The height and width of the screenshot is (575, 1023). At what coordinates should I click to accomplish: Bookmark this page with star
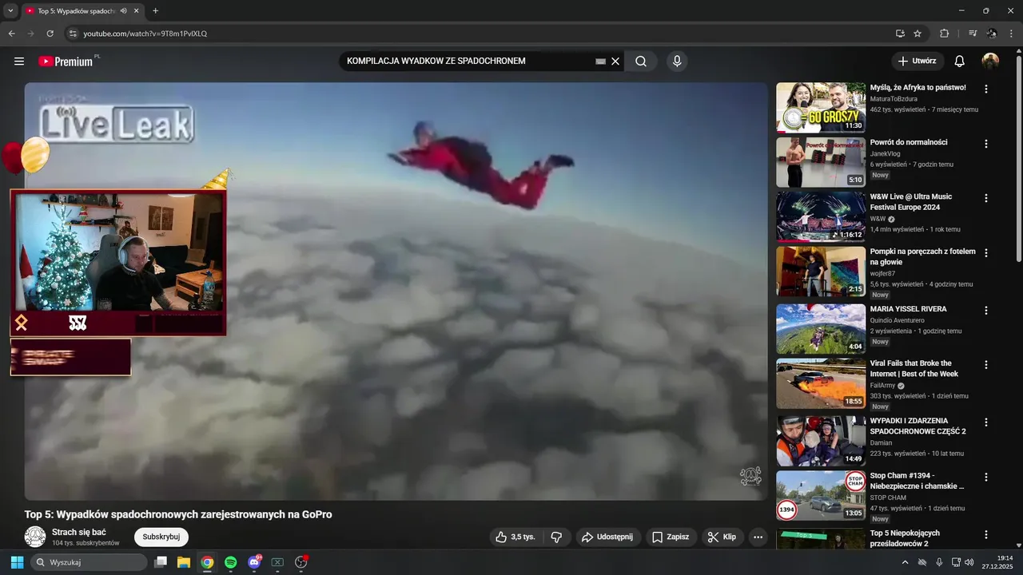[918, 34]
